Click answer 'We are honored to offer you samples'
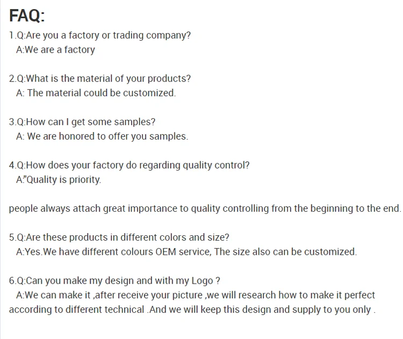Image resolution: width=403 pixels, height=339 pixels. tap(102, 136)
